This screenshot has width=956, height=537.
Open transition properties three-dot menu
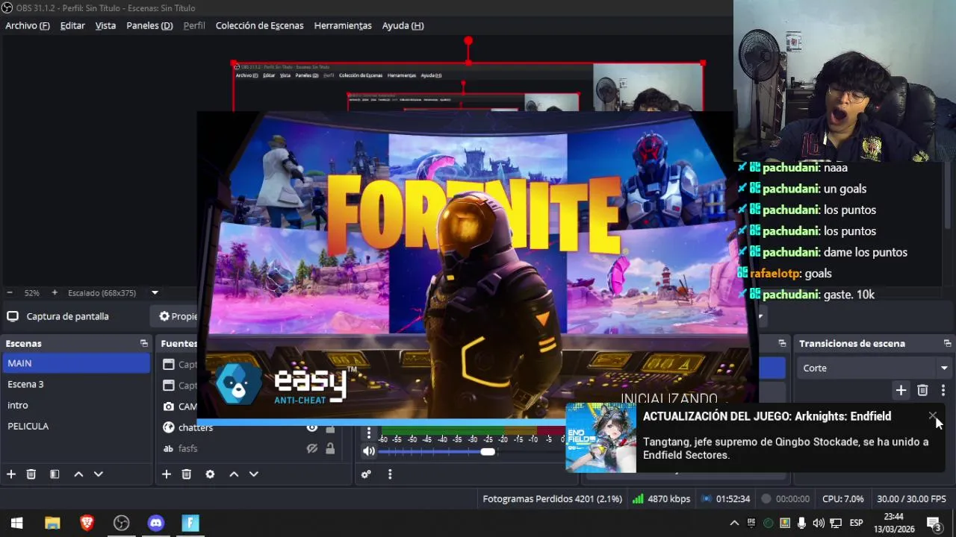click(x=943, y=390)
